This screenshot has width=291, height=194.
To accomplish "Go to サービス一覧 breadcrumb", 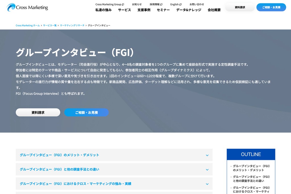I will point(50,25).
